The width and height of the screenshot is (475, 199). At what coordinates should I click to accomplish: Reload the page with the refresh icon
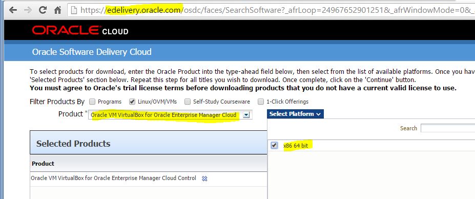[43, 10]
